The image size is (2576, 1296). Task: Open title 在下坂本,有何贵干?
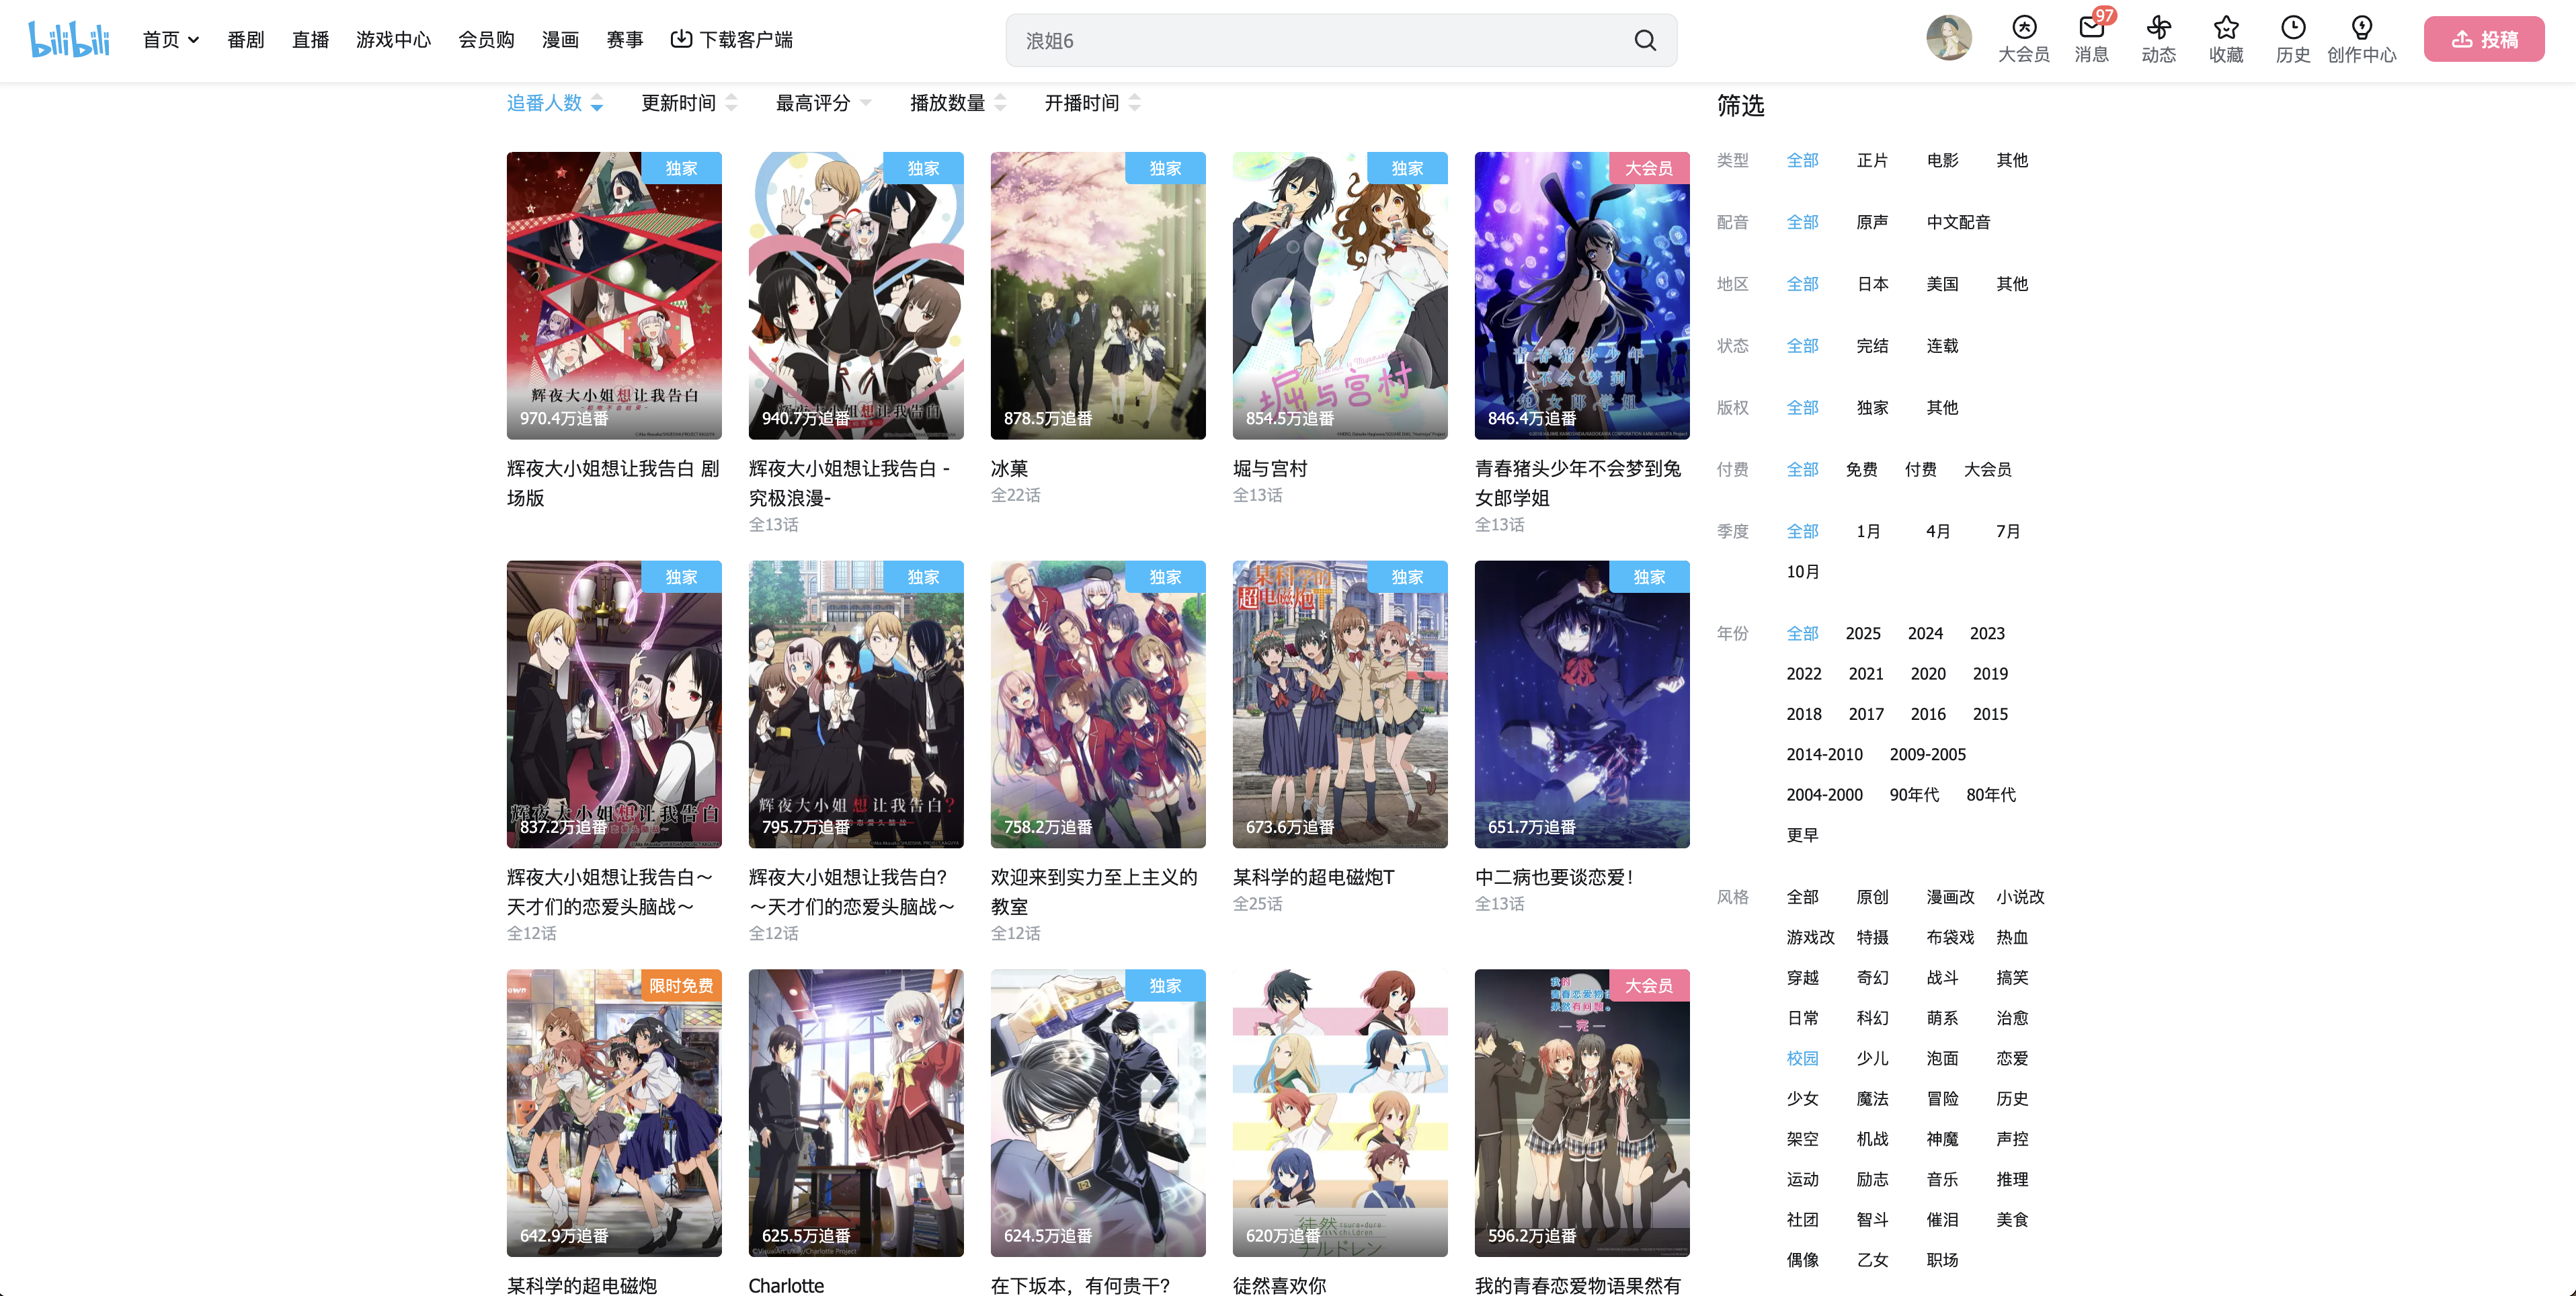1080,1286
